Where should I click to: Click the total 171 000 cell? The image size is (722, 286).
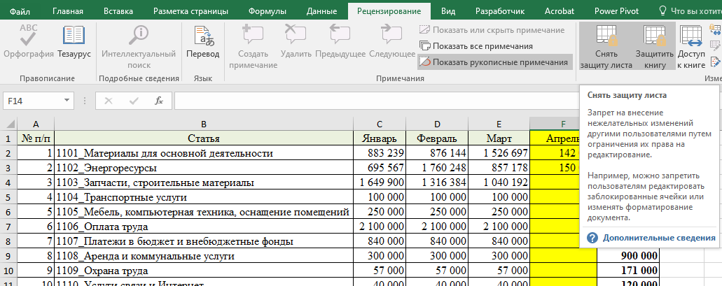point(629,271)
